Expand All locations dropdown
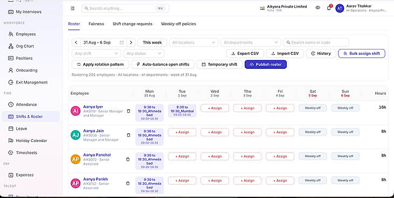The image size is (394, 198). click(x=193, y=43)
